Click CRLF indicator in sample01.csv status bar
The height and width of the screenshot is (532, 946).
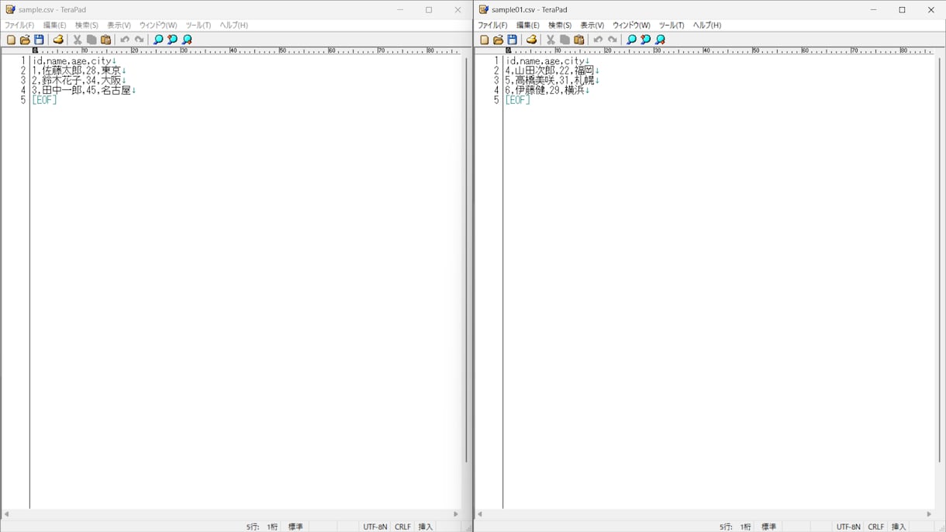875,527
